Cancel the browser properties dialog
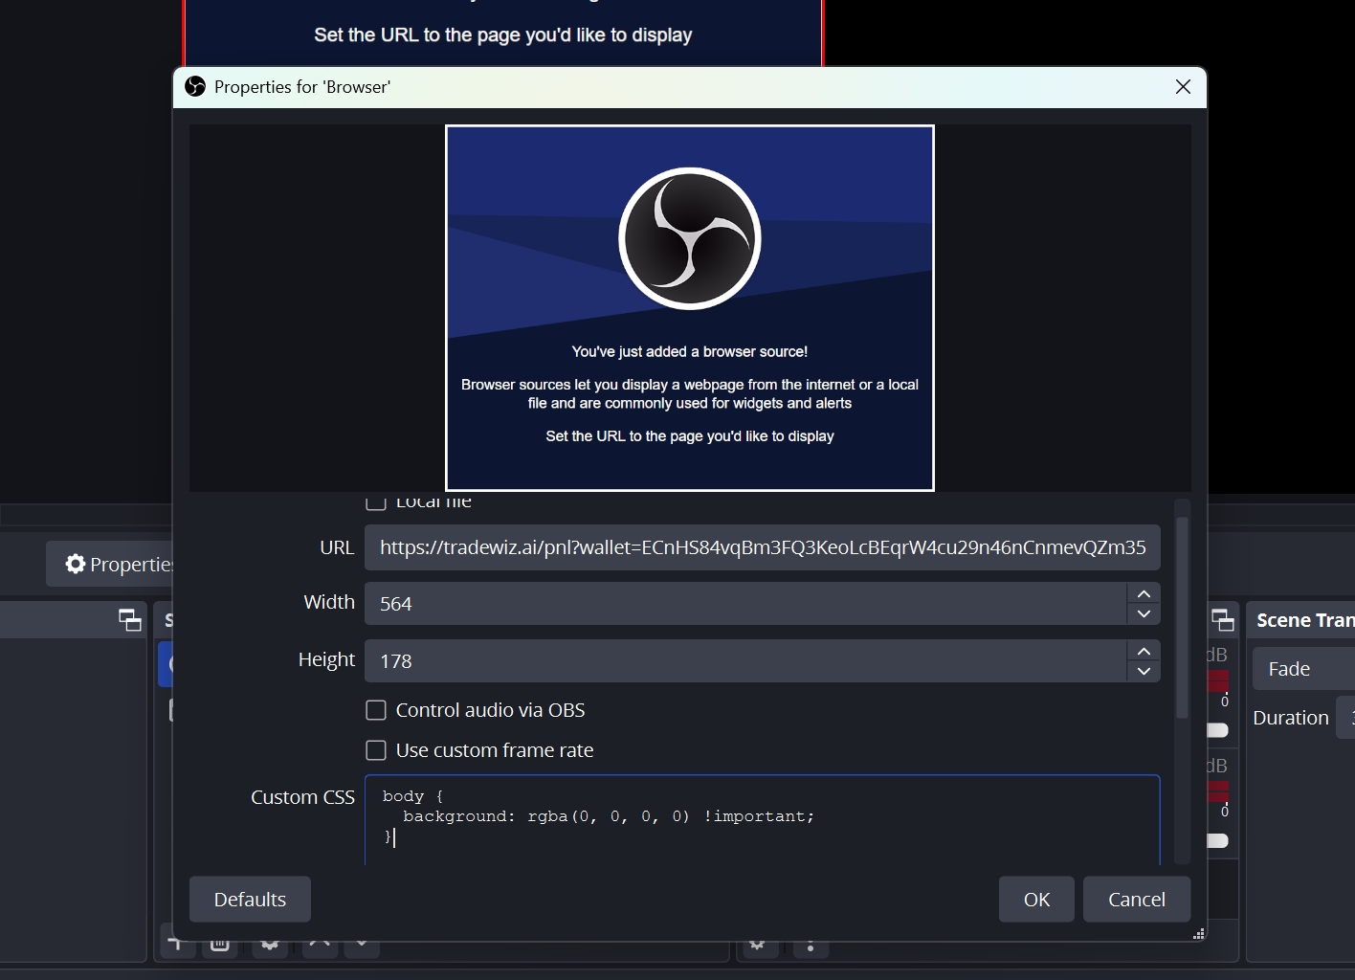Screen dimensions: 1355x980 click(1137, 900)
